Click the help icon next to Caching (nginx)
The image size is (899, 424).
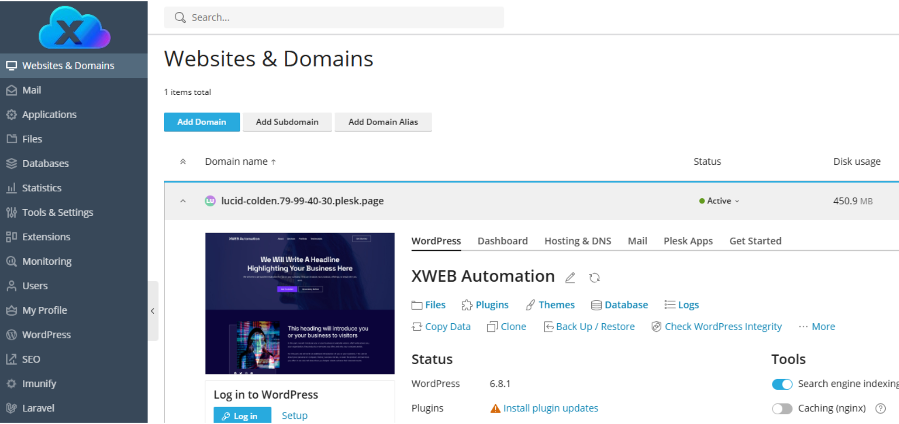880,408
